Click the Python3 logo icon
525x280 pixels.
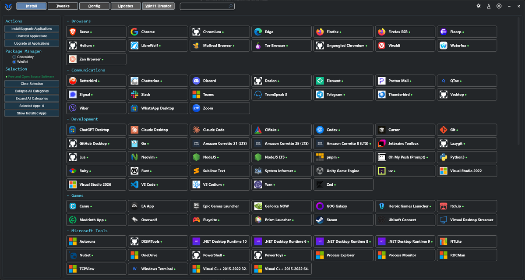[443, 157]
